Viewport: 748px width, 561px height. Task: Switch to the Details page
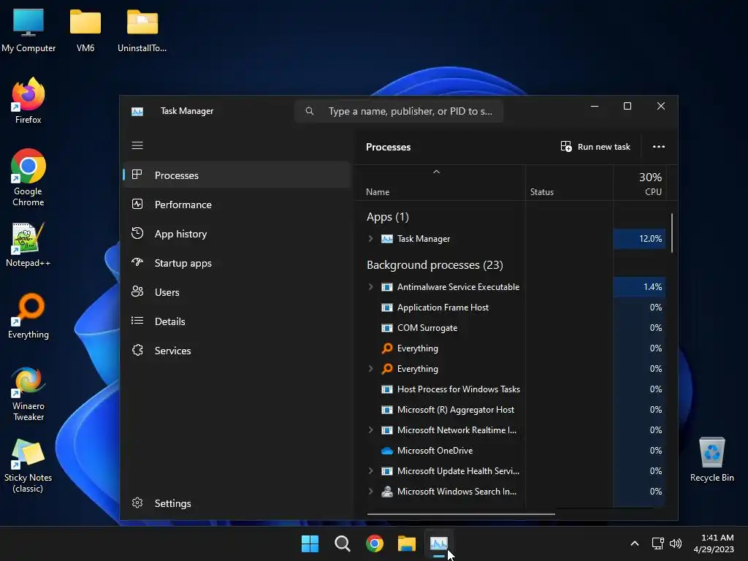237,321
